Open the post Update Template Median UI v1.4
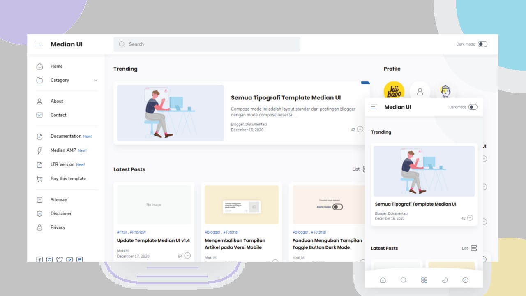Screen dimensions: 526x296 pyautogui.click(x=153, y=240)
